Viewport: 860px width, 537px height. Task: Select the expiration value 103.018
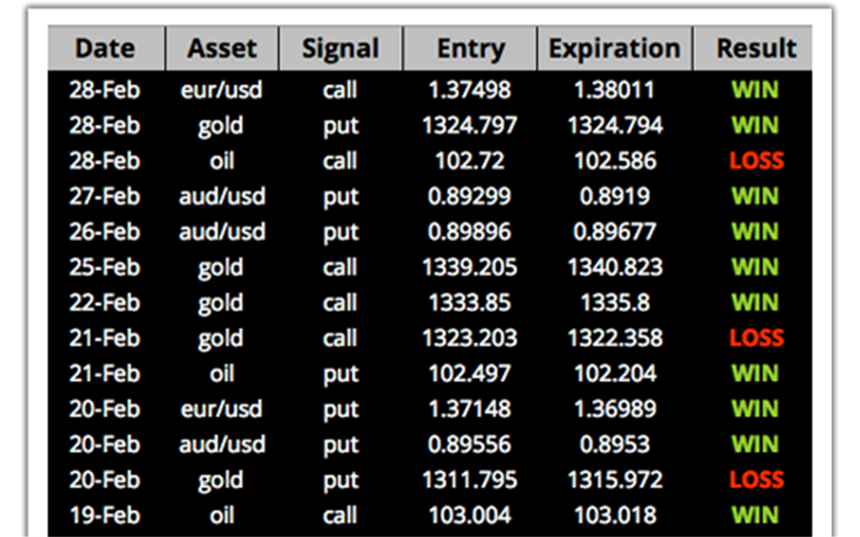(615, 516)
